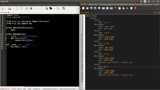The height and width of the screenshot is (90, 160).
Task: Open the Build options dropdown arrow beside brick
Action: pos(54,8)
